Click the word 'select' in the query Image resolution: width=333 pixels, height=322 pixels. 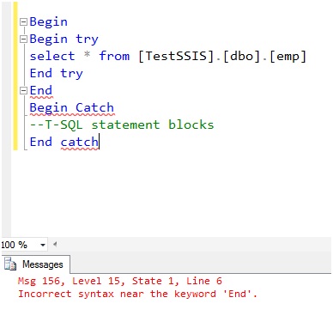click(x=52, y=56)
